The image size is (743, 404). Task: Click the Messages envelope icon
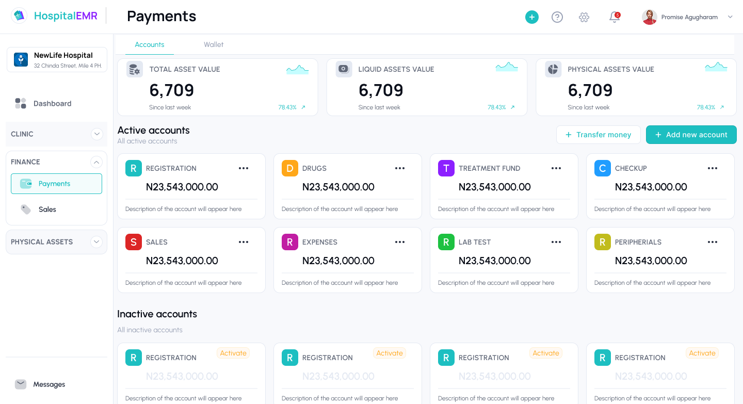[x=21, y=384]
